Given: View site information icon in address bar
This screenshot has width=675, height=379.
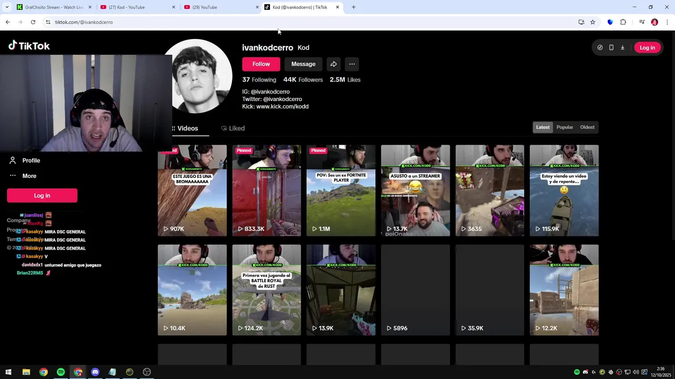Looking at the screenshot, I should [48, 22].
